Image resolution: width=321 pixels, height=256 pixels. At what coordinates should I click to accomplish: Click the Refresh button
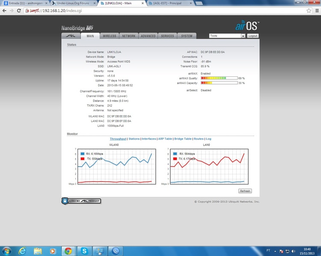pos(245,191)
